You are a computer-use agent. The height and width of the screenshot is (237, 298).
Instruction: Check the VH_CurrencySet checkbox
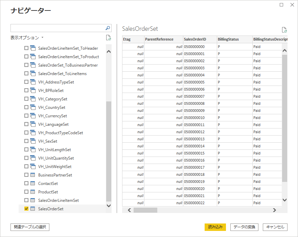[26, 116]
